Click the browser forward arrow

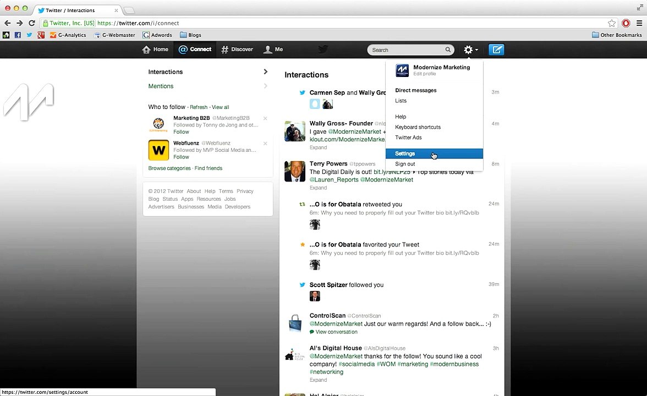[19, 23]
